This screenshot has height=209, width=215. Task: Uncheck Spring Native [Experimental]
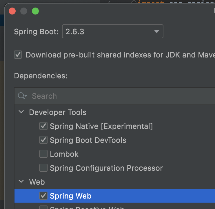(x=43, y=126)
